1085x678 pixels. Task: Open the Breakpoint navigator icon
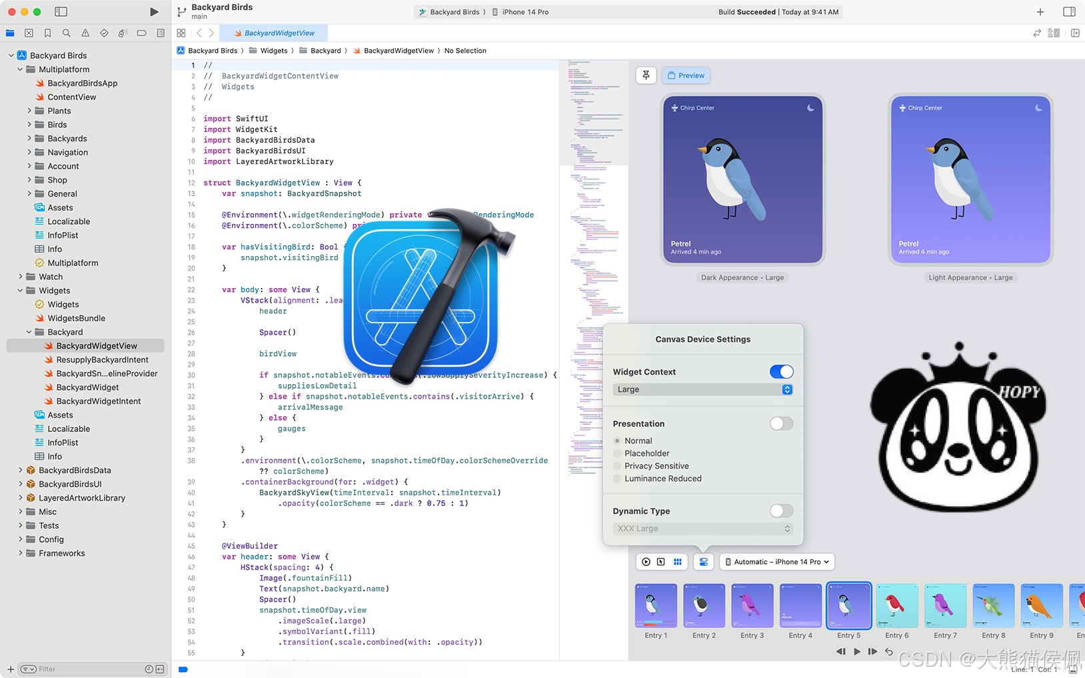pyautogui.click(x=141, y=33)
